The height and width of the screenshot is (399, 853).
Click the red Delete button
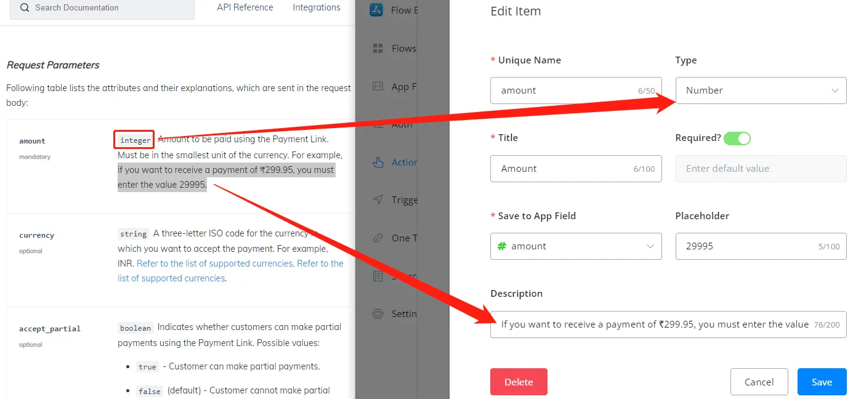click(x=519, y=382)
